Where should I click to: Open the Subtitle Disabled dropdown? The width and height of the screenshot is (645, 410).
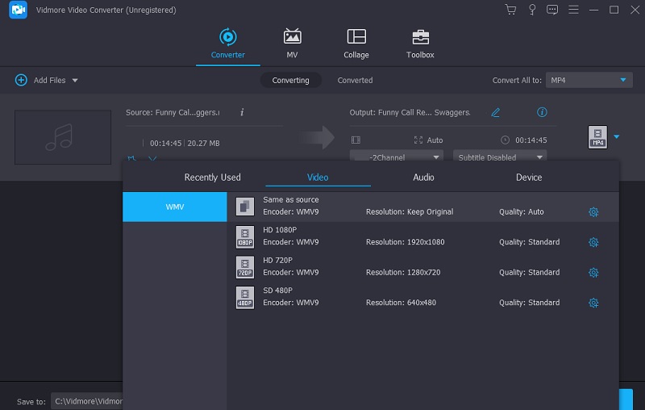[500, 157]
